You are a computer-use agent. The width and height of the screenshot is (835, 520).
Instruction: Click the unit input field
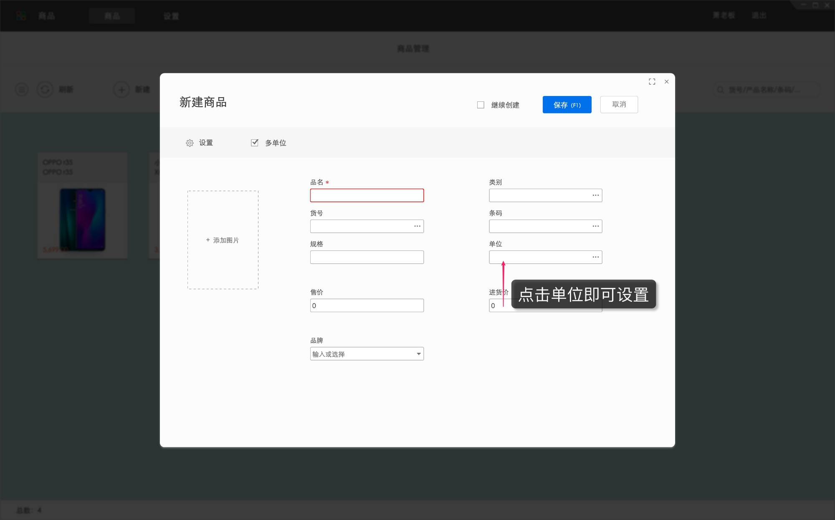pos(539,257)
